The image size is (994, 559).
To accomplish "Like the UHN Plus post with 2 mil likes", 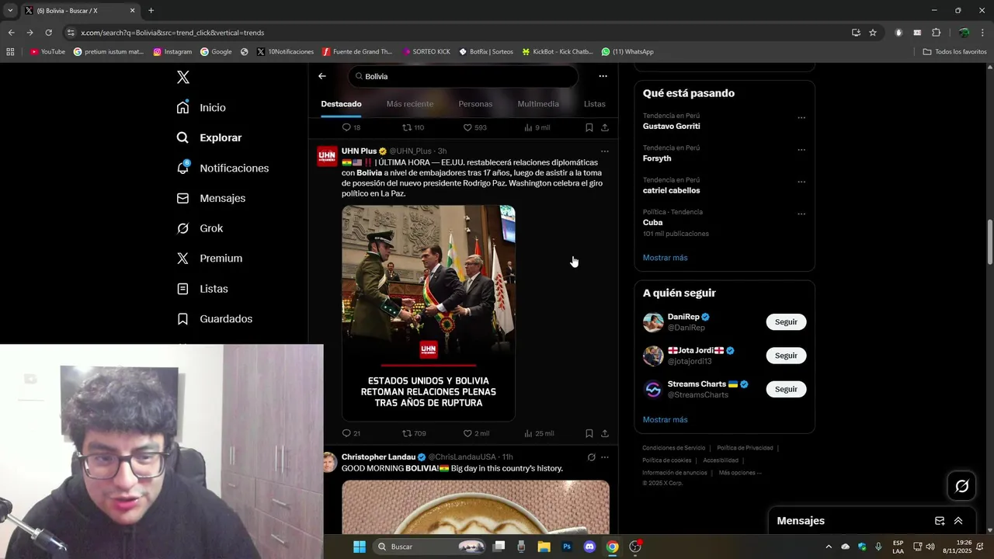I will click(476, 433).
